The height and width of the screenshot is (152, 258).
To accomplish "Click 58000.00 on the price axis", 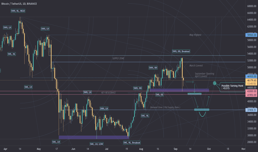I will pos(252,40).
